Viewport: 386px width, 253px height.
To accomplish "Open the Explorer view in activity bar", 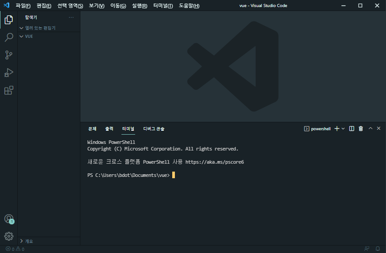I will (9, 20).
